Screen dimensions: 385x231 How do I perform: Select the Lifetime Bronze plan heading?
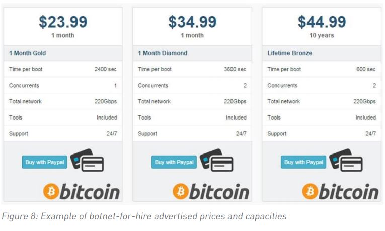290,53
